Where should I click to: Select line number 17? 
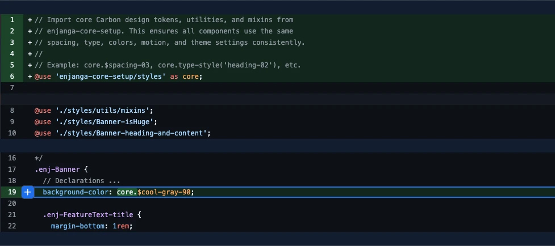pyautogui.click(x=12, y=169)
